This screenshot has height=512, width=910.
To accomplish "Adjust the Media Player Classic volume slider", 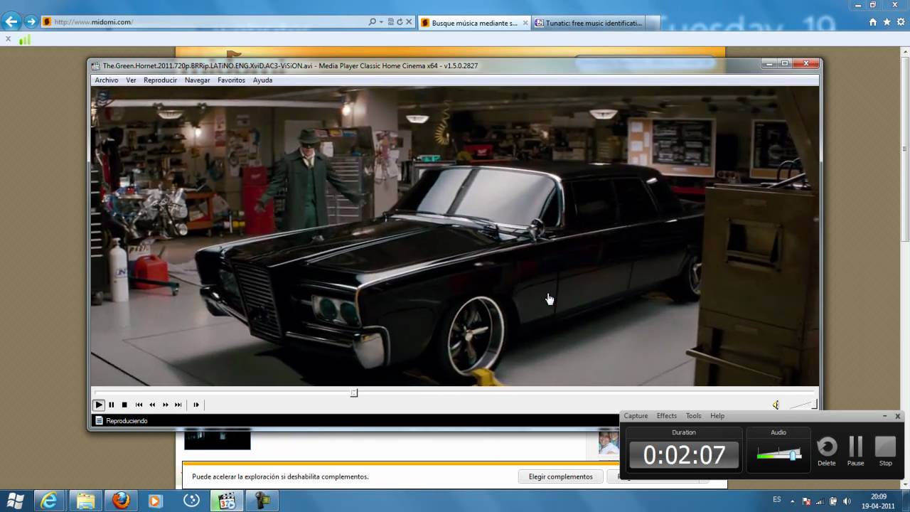I will pos(802,405).
